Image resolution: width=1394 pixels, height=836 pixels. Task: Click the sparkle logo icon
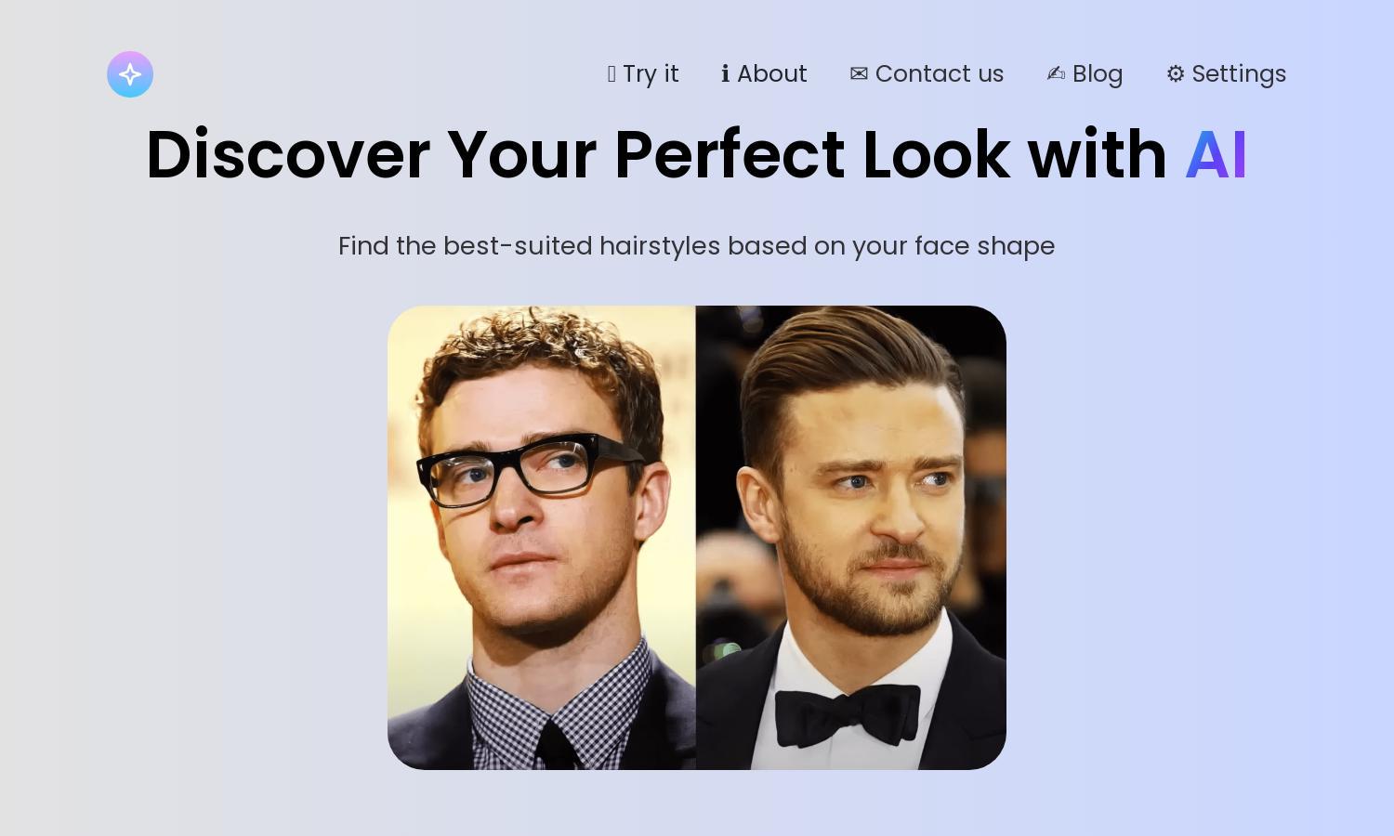[x=130, y=74]
